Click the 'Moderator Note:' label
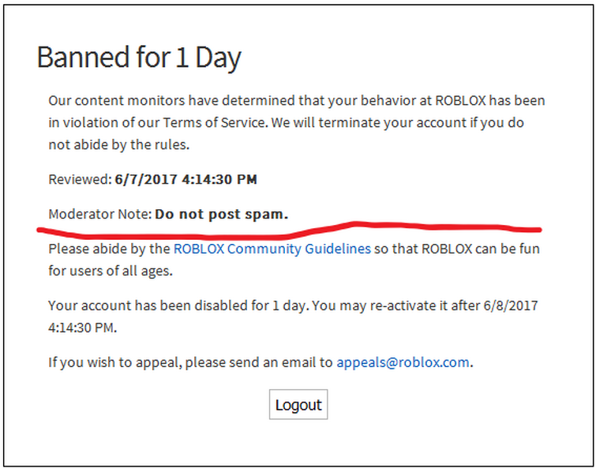 (x=100, y=214)
